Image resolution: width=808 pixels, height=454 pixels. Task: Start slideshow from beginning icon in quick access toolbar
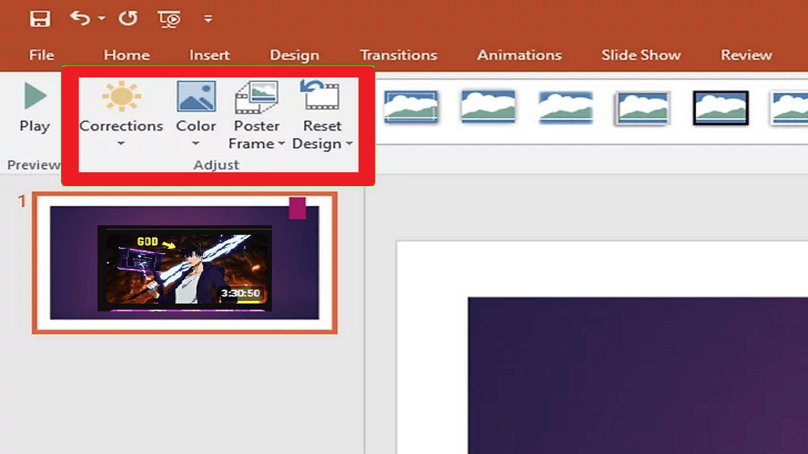[x=169, y=20]
